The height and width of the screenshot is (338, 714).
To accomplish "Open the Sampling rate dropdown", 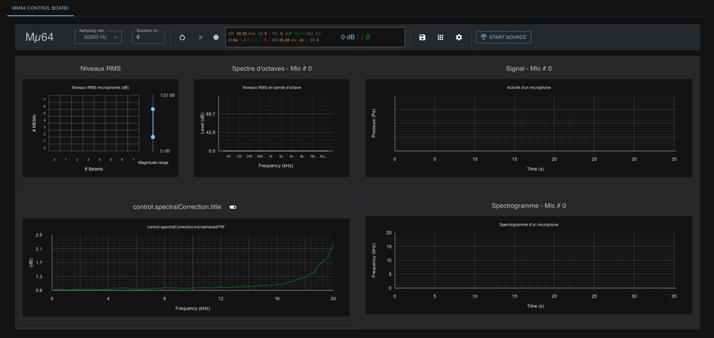I will coord(95,37).
